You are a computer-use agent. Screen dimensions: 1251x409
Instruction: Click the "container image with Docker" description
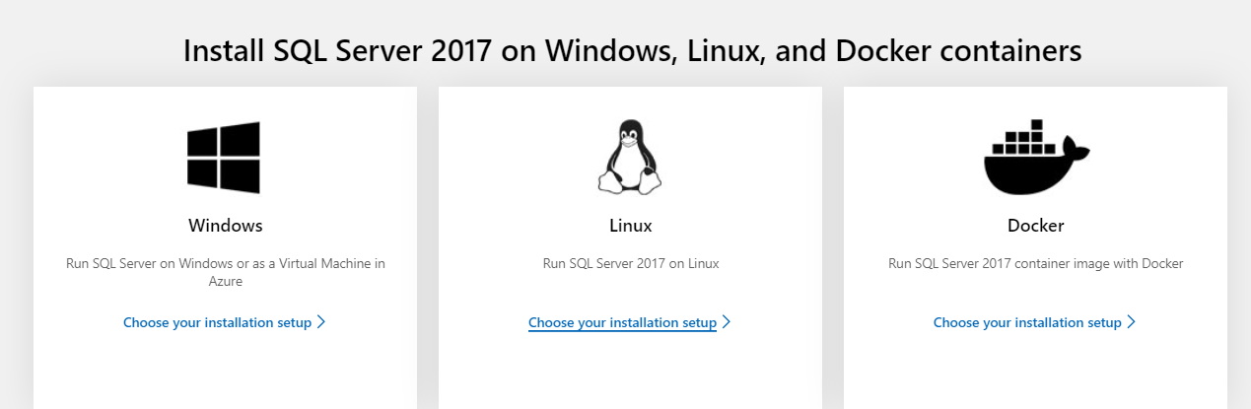pyautogui.click(x=1094, y=264)
